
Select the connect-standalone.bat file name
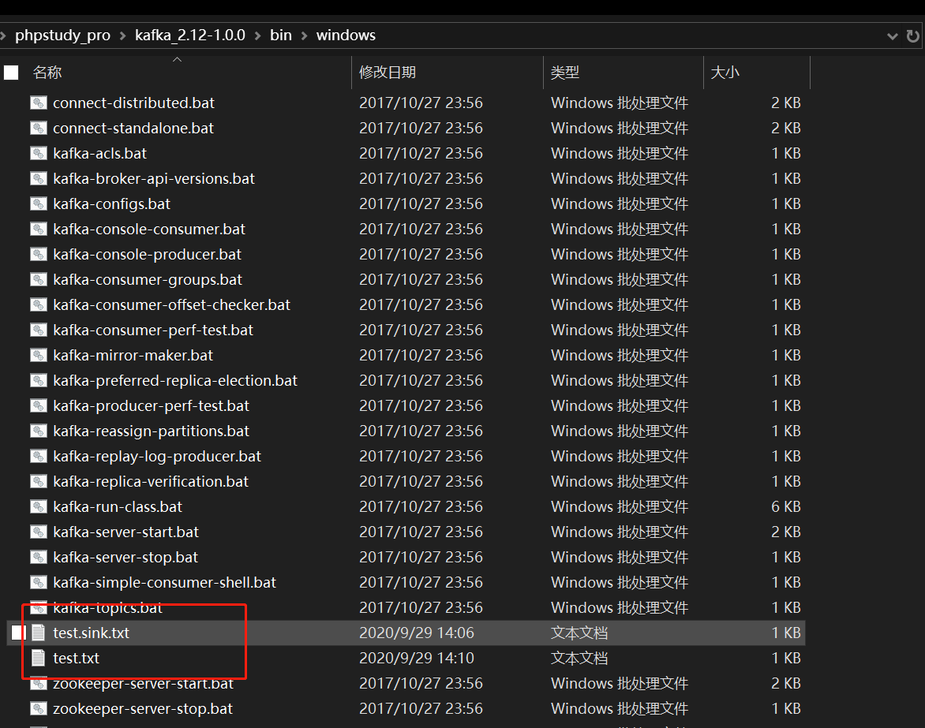133,129
